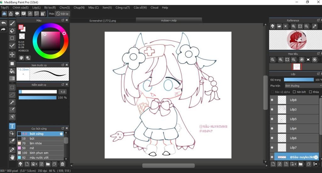Adjust the brush size slider
The image size is (322, 173).
click(x=38, y=92)
